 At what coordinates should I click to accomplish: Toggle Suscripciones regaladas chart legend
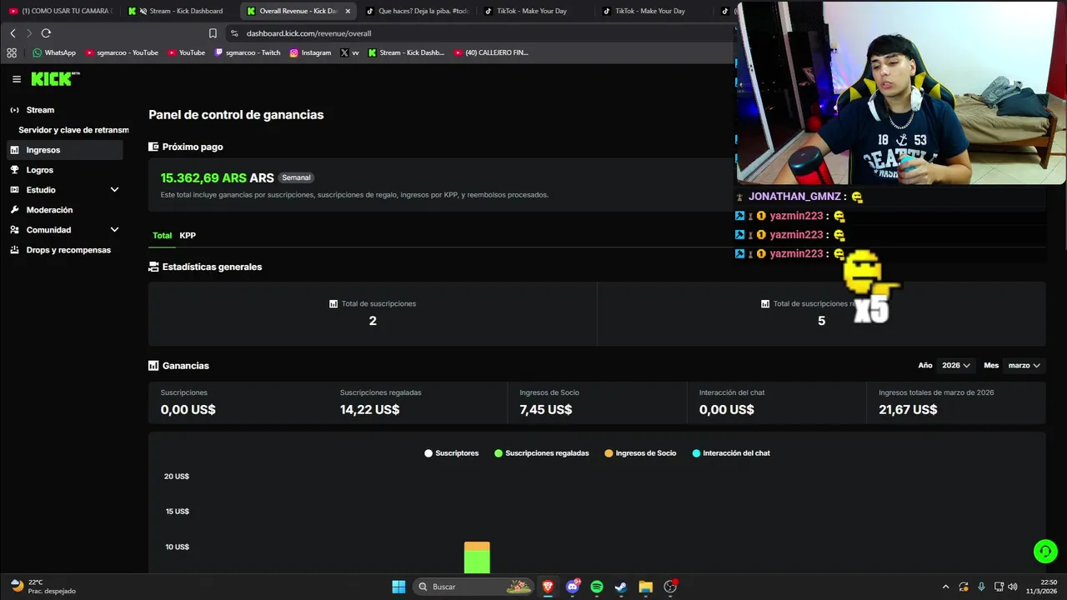pyautogui.click(x=541, y=453)
